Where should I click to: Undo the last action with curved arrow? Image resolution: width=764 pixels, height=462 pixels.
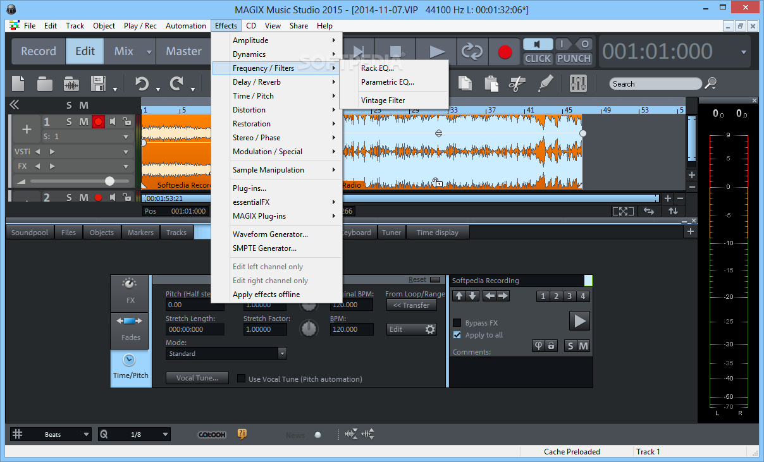coord(142,84)
